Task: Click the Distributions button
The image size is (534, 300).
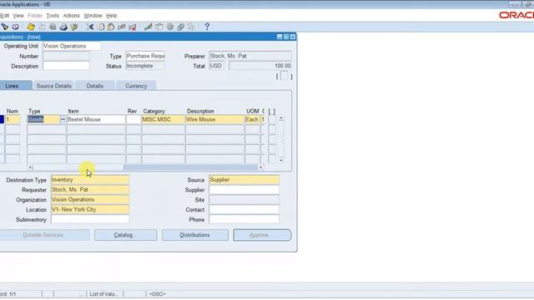Action: coord(194,235)
